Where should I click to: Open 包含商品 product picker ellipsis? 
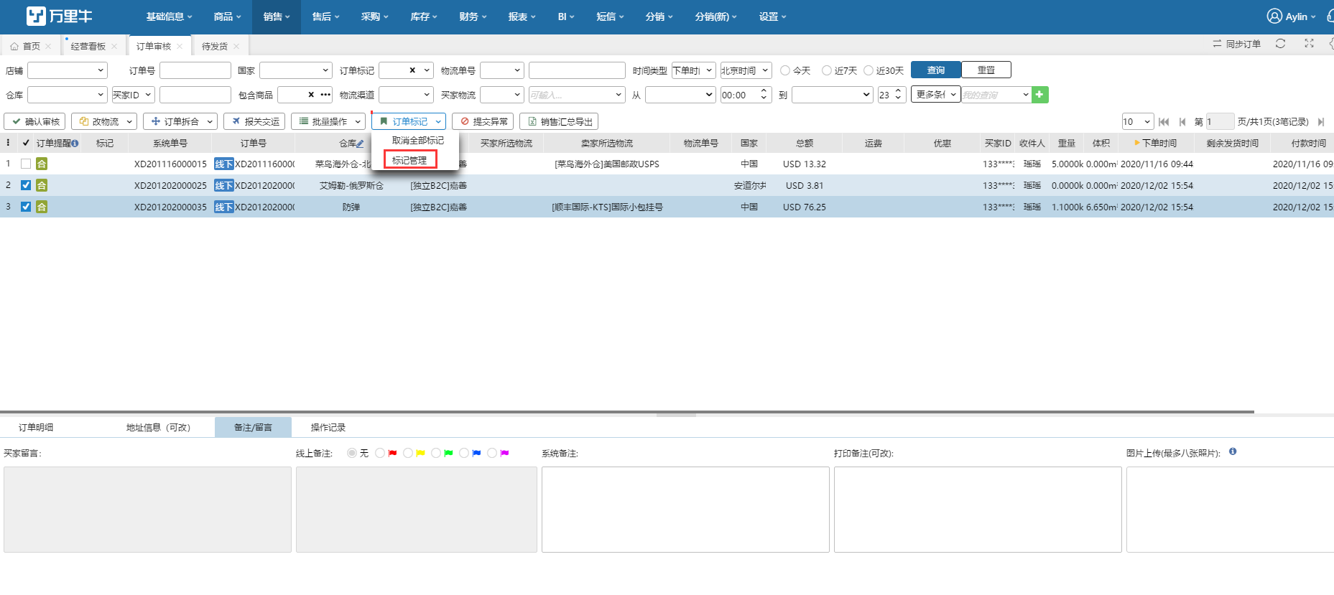coord(325,95)
